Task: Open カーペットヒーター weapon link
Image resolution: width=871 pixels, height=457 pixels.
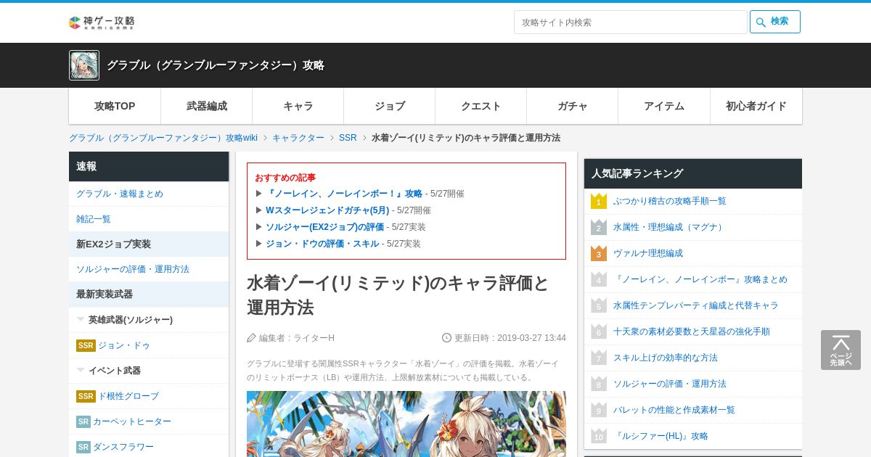Action: click(132, 421)
